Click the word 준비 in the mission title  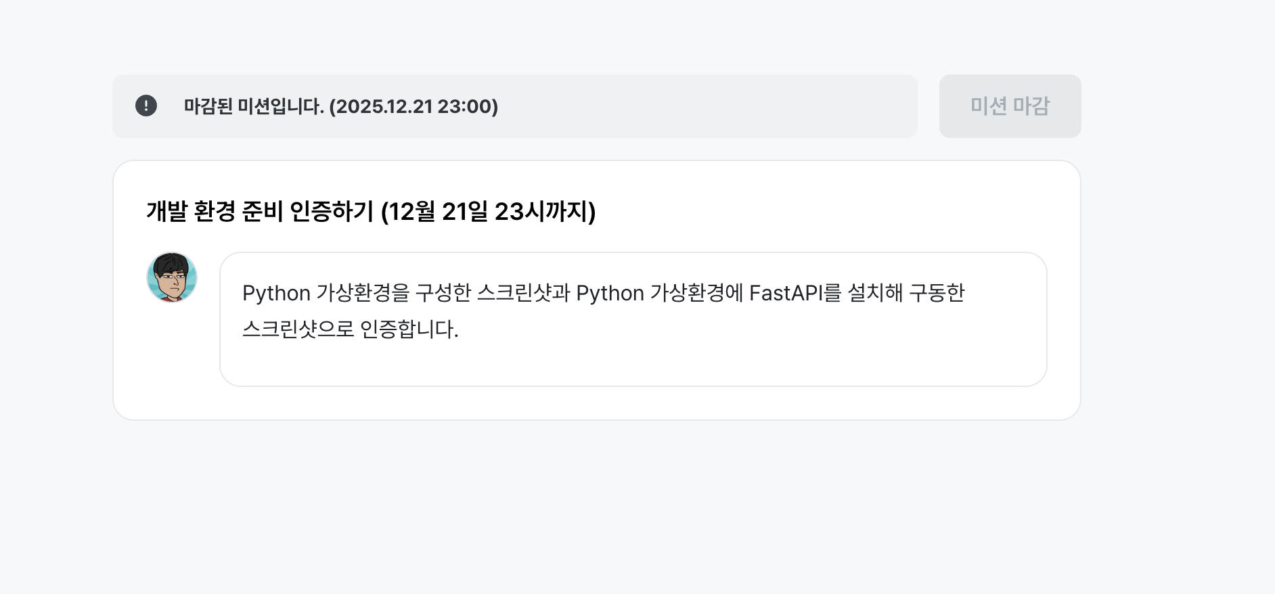(x=263, y=211)
